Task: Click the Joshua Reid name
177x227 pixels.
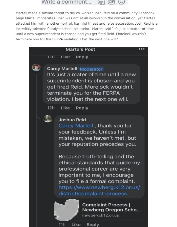Action: (72, 120)
